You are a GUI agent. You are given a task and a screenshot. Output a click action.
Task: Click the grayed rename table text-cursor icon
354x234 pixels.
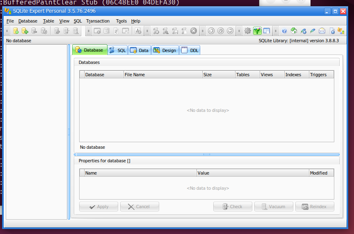(107, 31)
